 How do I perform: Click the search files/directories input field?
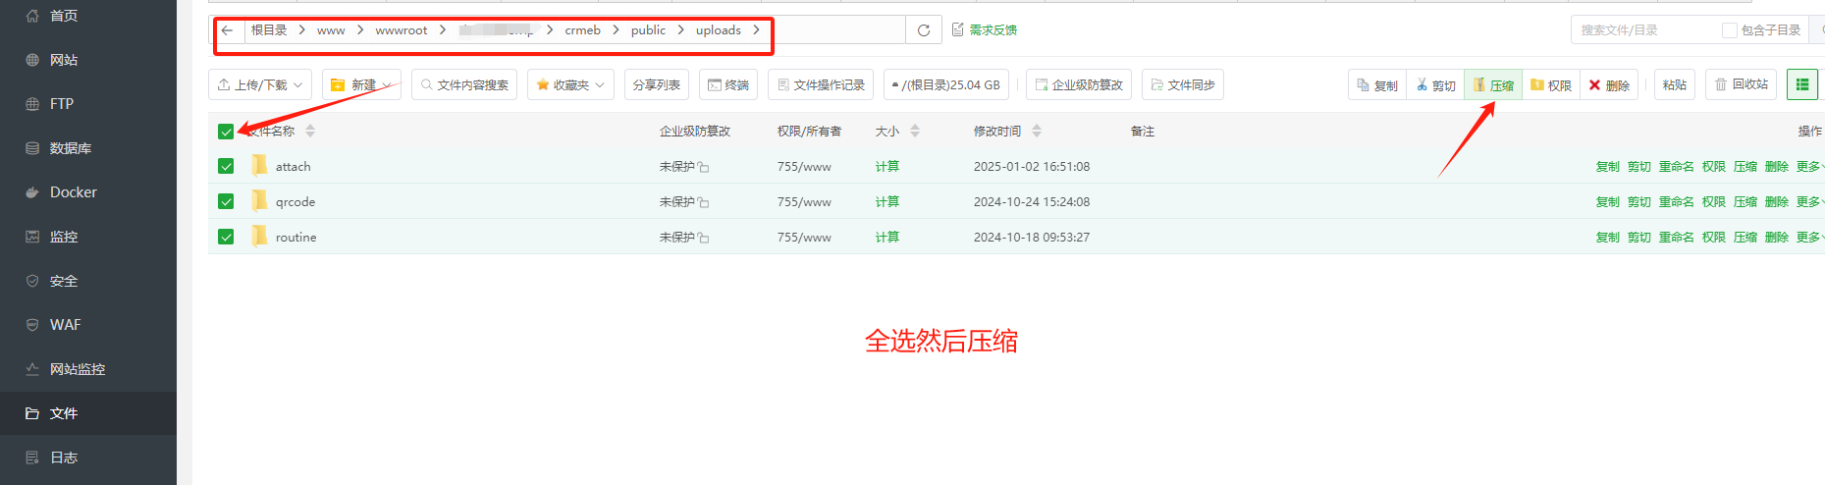coord(1644,30)
